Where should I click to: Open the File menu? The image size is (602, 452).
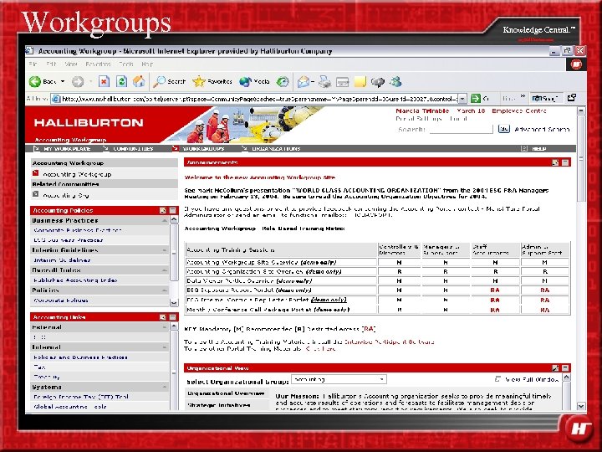tap(33, 64)
